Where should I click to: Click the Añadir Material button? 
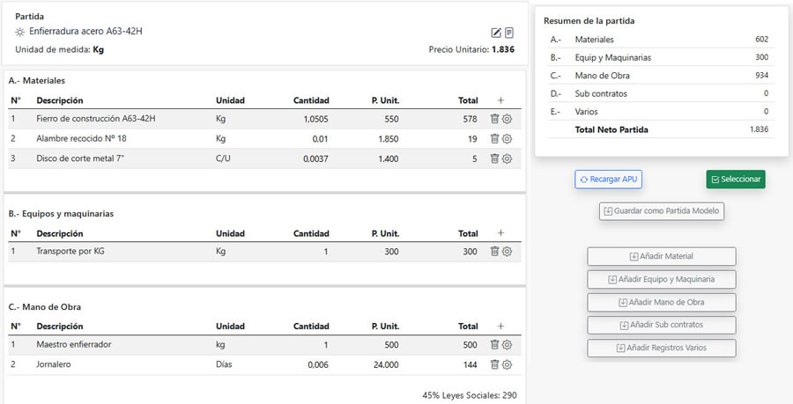662,256
